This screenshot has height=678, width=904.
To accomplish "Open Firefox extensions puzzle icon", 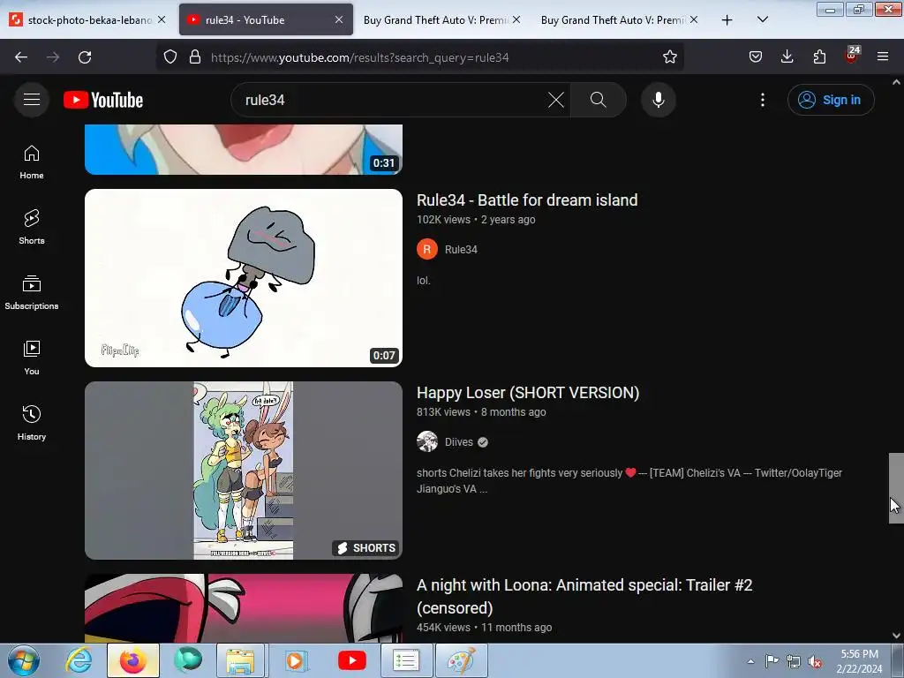I will (x=819, y=57).
